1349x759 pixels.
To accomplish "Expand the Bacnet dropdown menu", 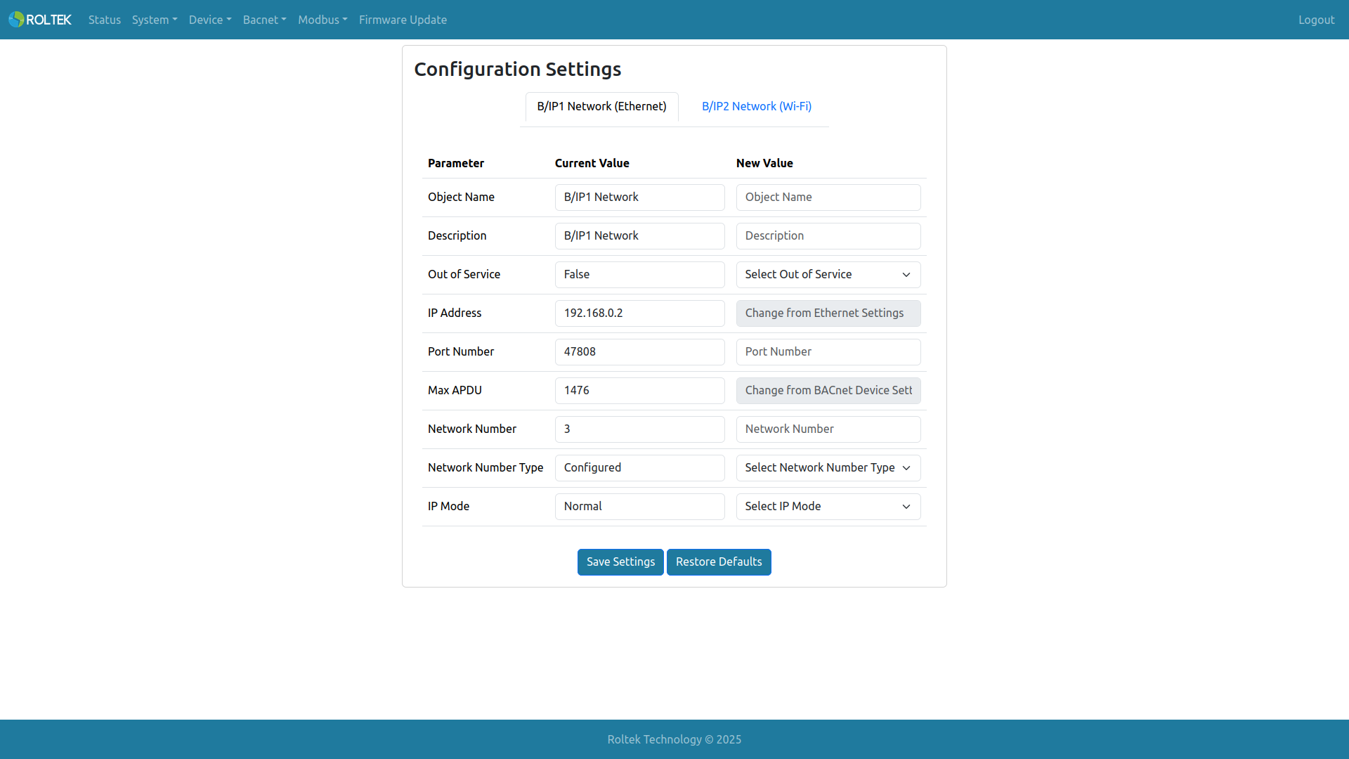I will click(x=265, y=20).
